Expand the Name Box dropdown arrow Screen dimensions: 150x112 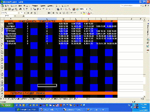15,16
